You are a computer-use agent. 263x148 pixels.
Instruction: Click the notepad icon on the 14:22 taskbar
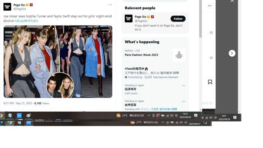(x=10, y=115)
